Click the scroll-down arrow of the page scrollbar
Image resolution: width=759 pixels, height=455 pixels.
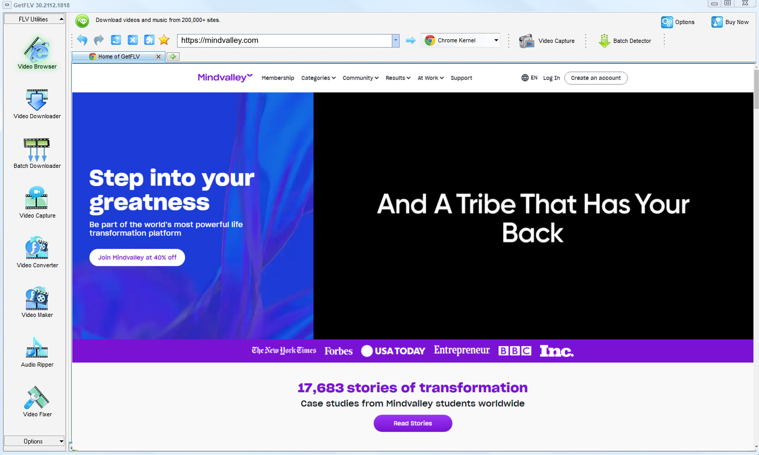[756, 448]
